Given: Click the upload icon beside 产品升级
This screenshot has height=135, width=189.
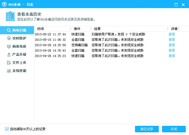Looking at the screenshot, I should (x=9, y=55).
